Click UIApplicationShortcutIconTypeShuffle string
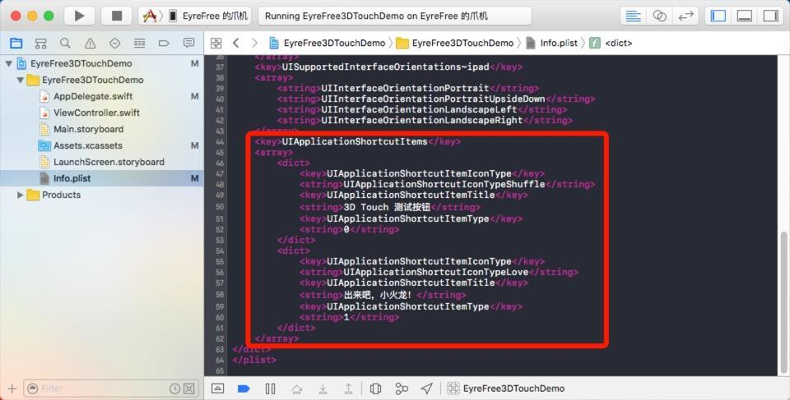Image resolution: width=790 pixels, height=400 pixels. [444, 184]
